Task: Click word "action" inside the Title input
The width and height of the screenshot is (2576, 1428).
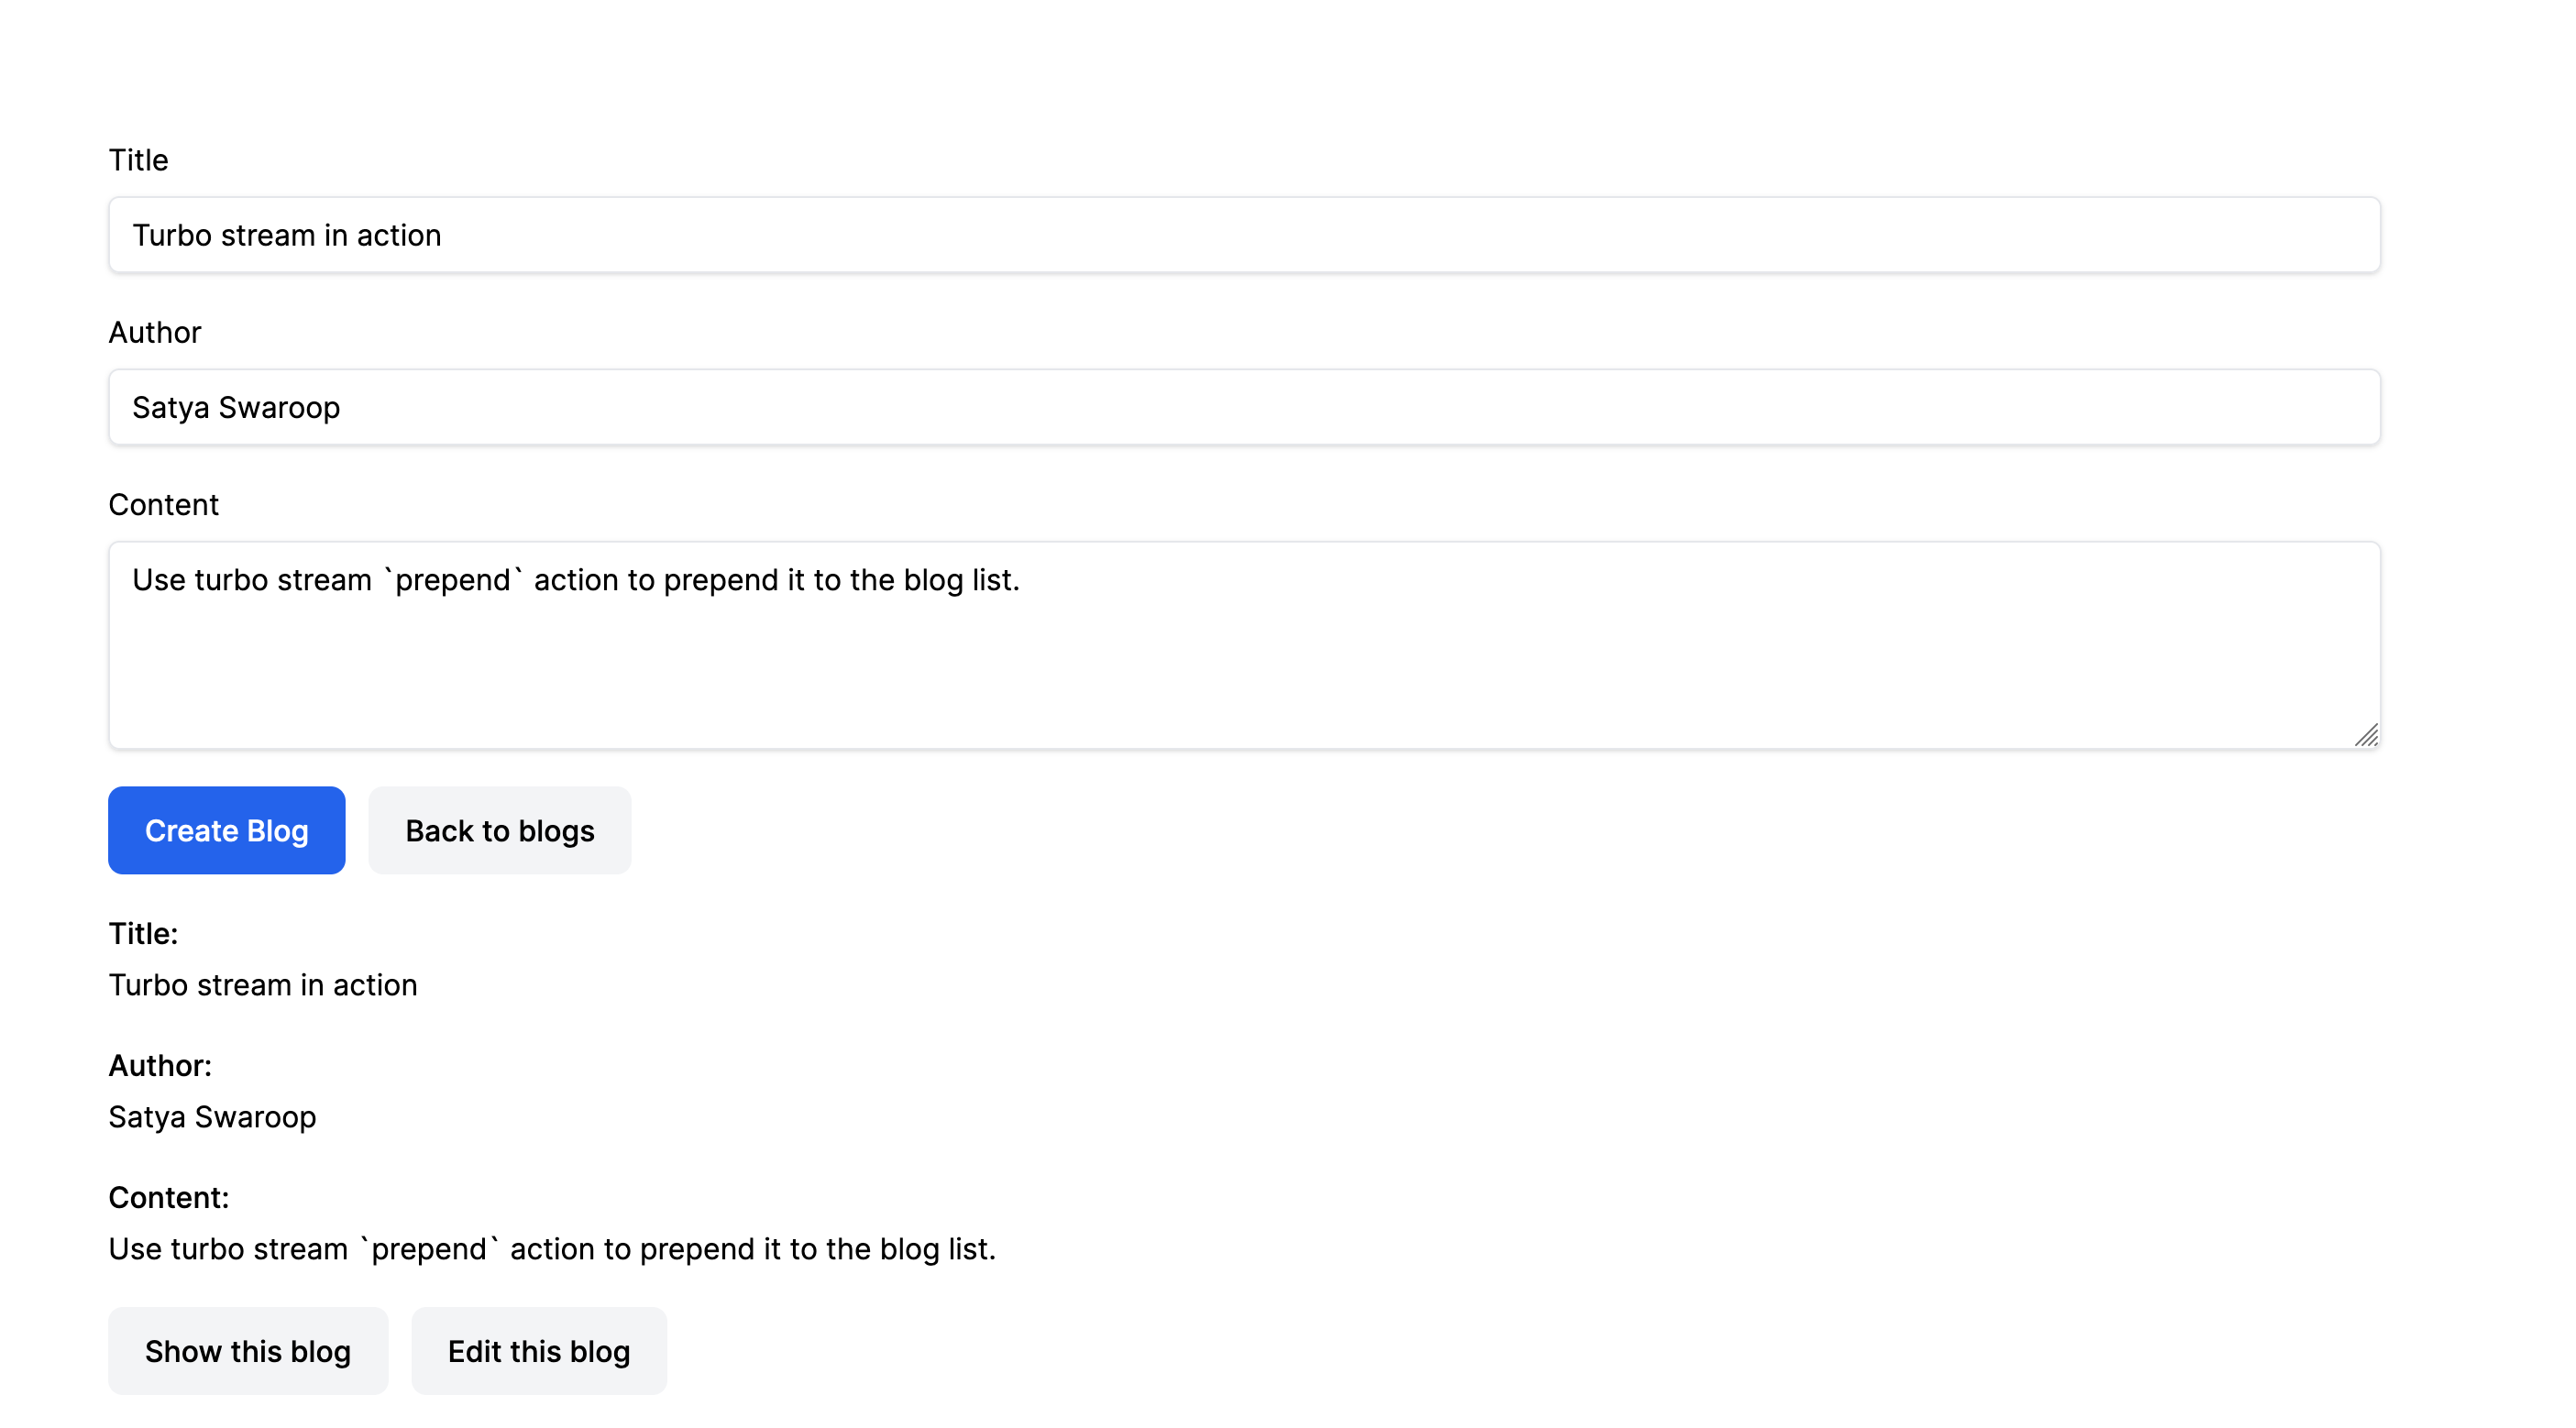Action: 399,236
